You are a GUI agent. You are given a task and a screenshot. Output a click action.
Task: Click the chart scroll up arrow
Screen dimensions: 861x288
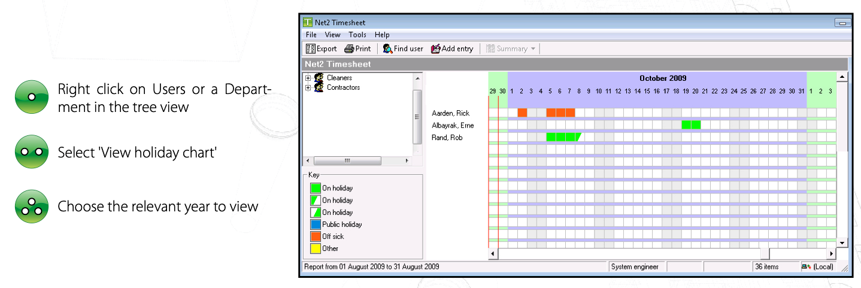pyautogui.click(x=842, y=77)
